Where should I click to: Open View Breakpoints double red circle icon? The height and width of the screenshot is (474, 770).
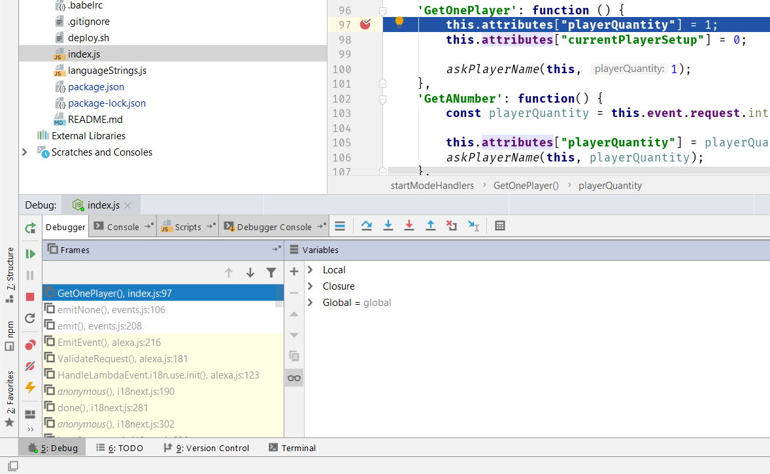point(30,345)
